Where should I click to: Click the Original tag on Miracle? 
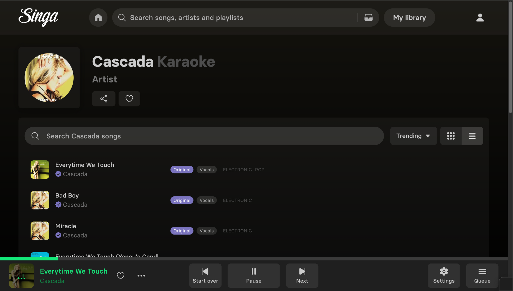click(182, 231)
